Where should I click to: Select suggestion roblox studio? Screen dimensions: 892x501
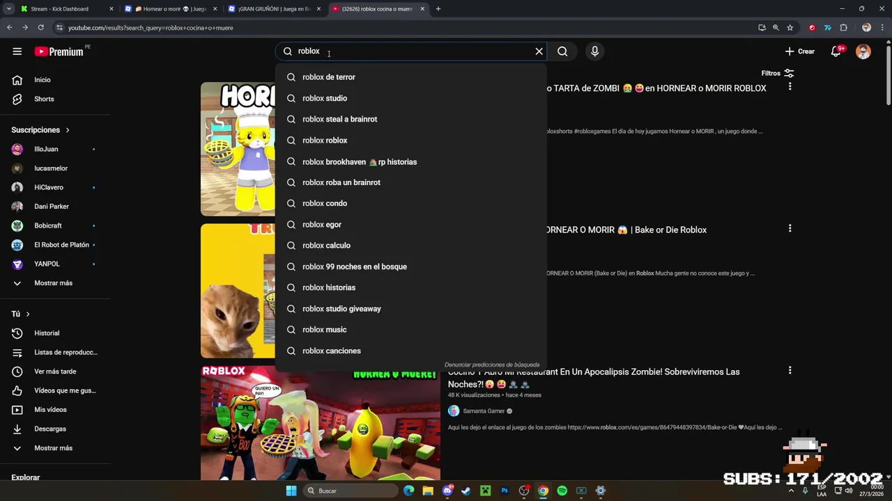(411, 98)
